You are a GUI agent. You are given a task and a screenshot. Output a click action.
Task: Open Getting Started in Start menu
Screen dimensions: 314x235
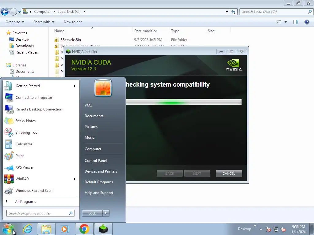(x=41, y=86)
